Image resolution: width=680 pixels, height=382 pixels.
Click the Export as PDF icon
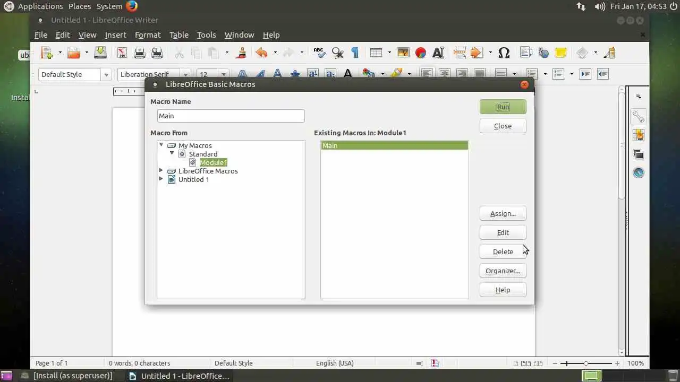(x=122, y=53)
